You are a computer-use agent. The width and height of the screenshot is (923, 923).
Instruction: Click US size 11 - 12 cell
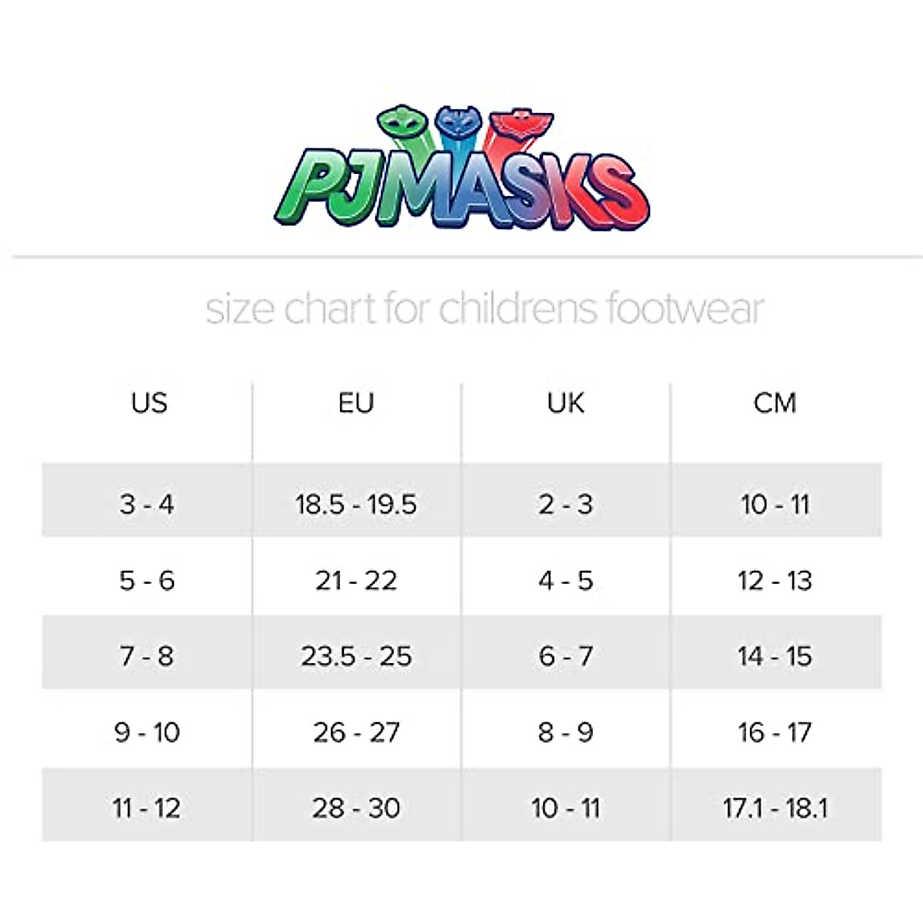(147, 808)
